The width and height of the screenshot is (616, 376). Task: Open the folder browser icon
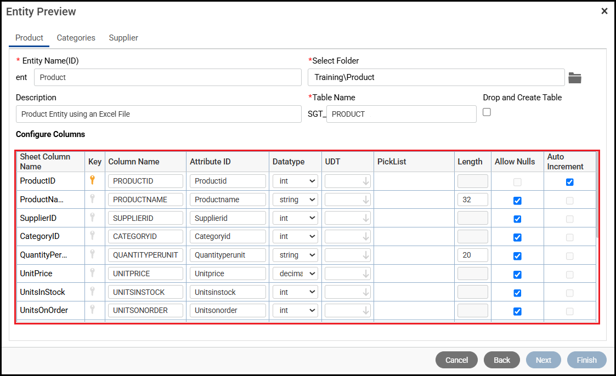[x=575, y=78]
